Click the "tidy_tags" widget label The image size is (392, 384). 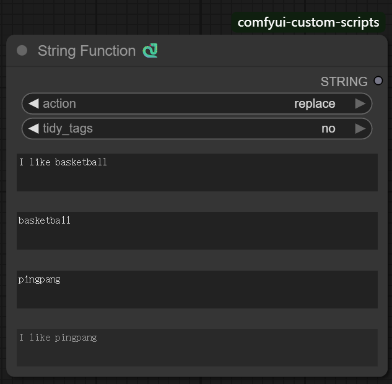click(68, 129)
